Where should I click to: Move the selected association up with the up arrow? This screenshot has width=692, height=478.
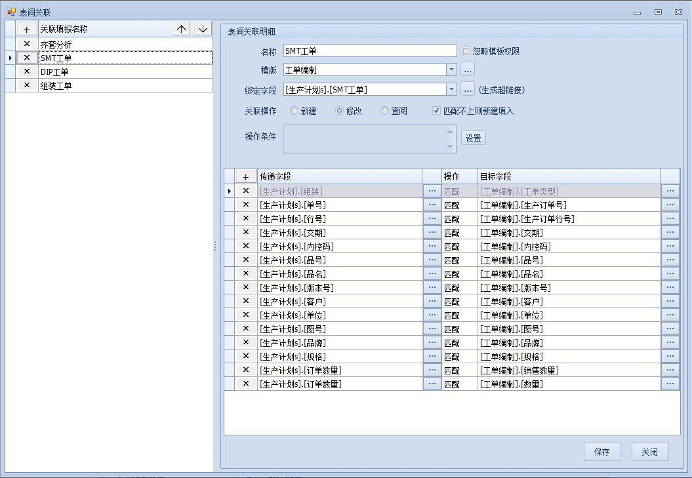tap(182, 29)
